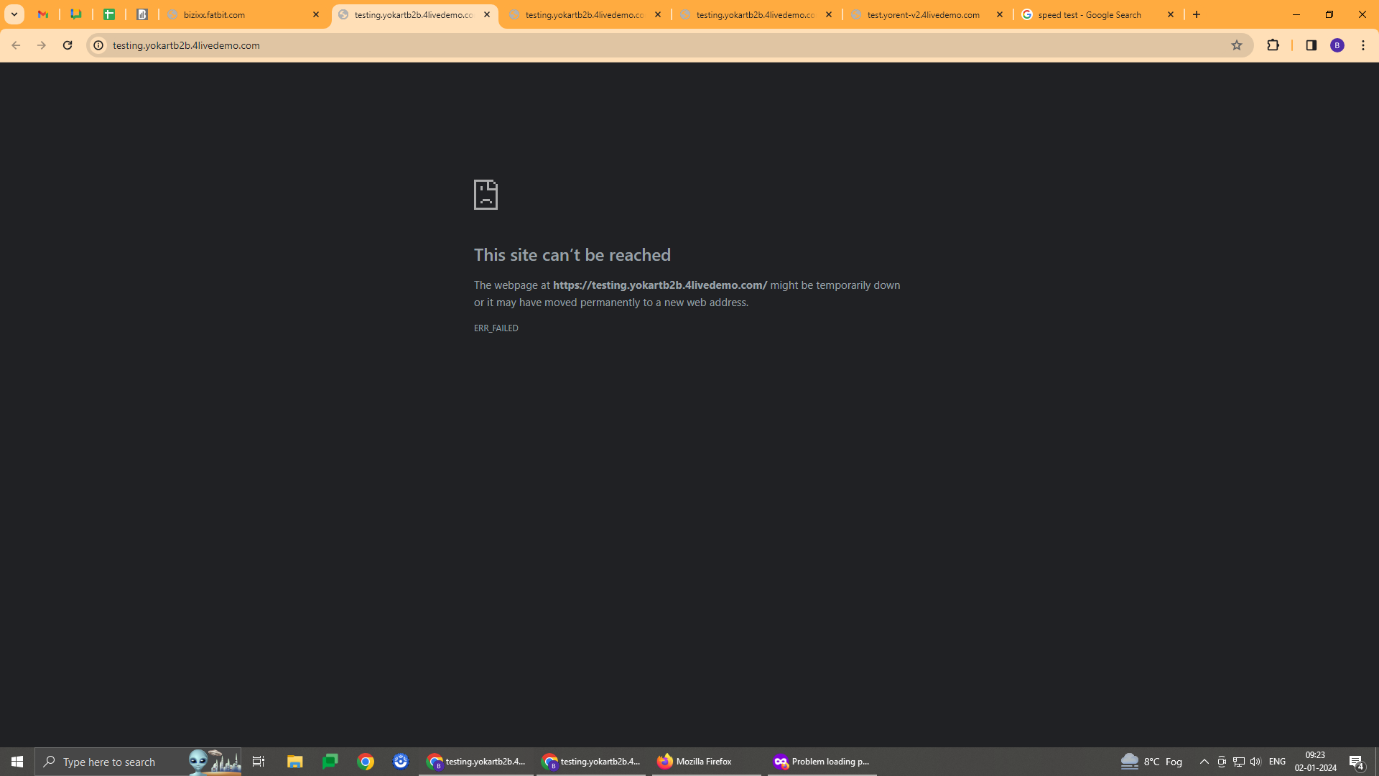Expand the tab search dropdown arrow
Viewport: 1379px width, 776px height.
click(x=14, y=14)
